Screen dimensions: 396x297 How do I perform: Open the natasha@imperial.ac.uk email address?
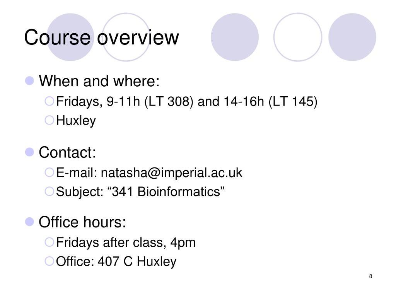click(171, 173)
